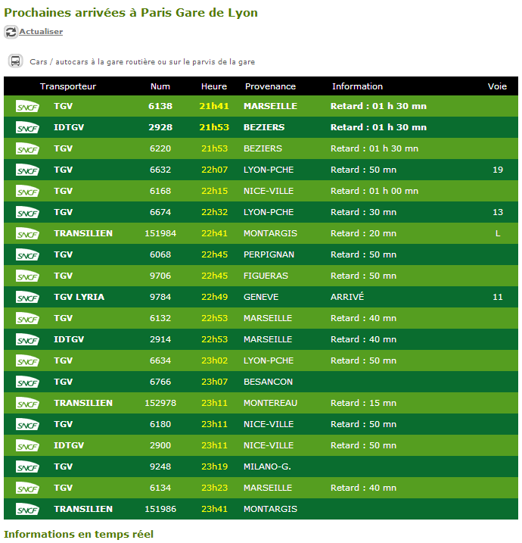
Task: Click the Actualiser link
Action: pyautogui.click(x=41, y=32)
